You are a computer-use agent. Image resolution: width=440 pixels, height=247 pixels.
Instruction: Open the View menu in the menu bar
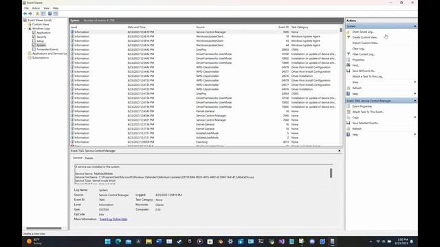click(x=46, y=8)
